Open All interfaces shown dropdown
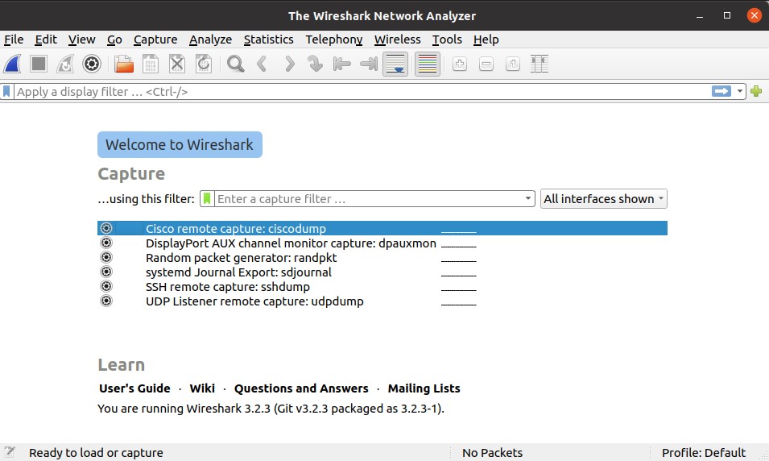The width and height of the screenshot is (769, 461). point(604,199)
